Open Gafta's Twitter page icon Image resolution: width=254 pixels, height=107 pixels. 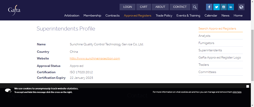pyautogui.click(x=216, y=7)
